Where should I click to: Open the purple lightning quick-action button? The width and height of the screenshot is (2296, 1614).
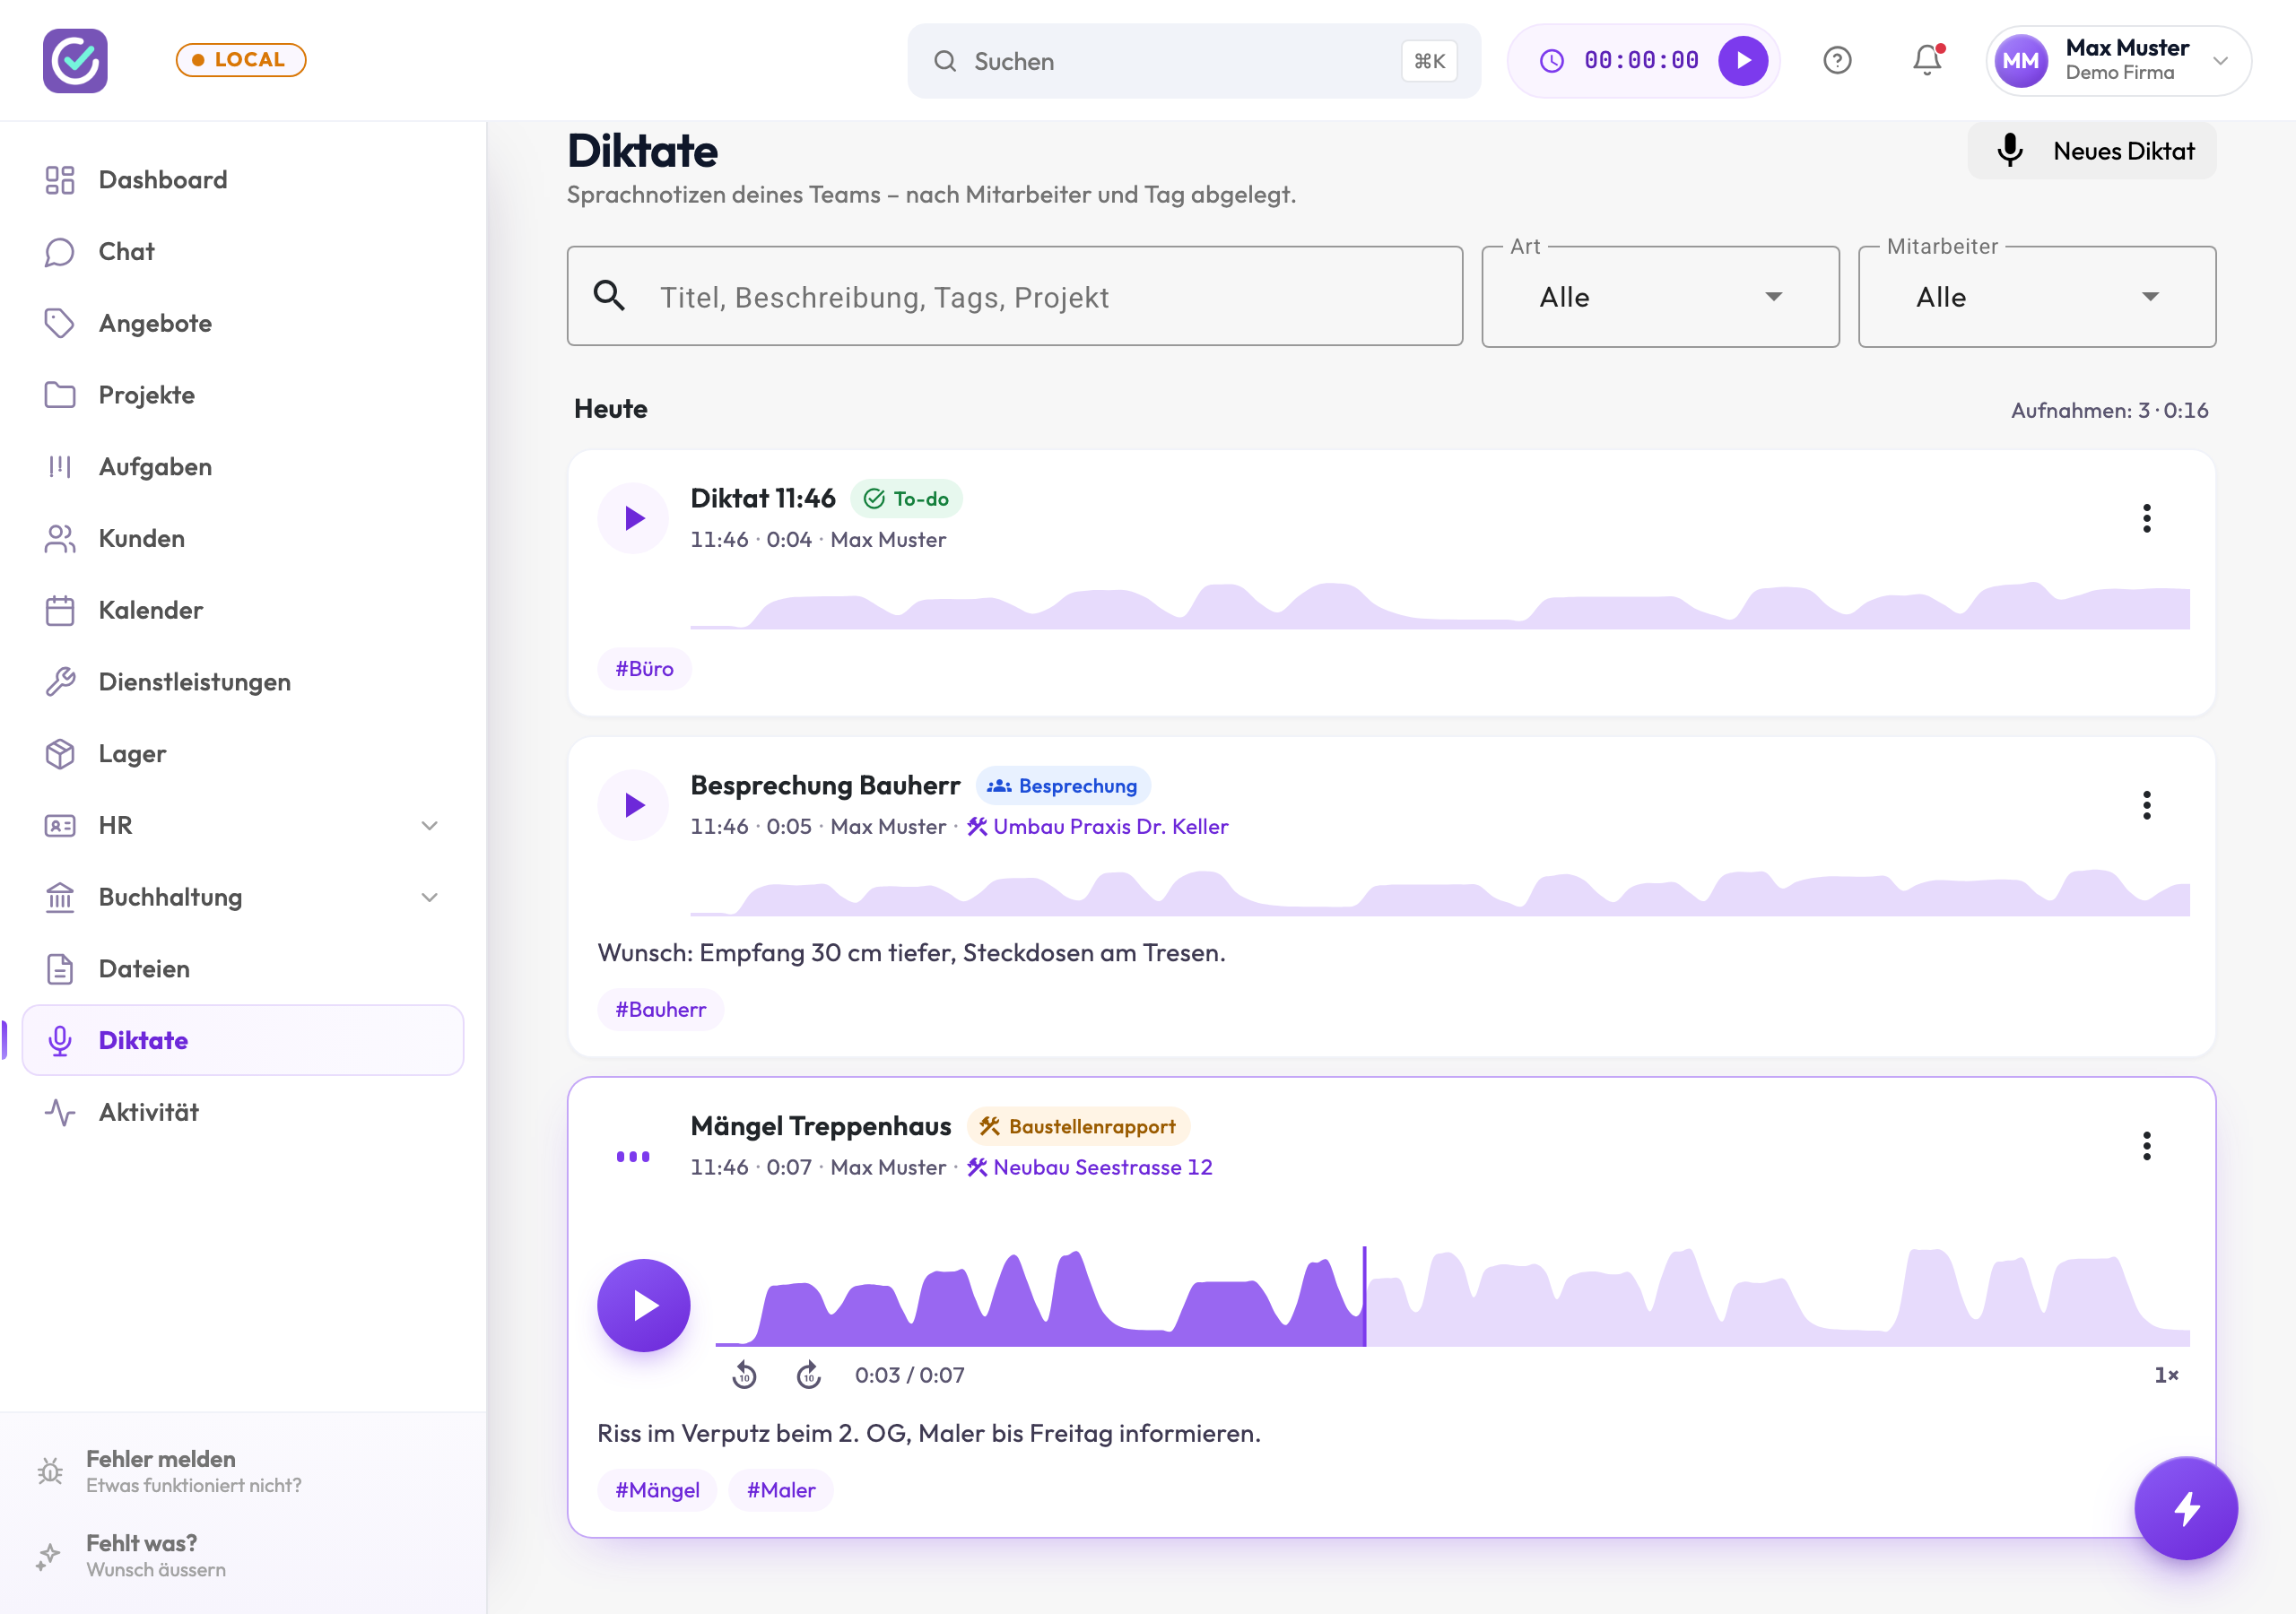[x=2185, y=1508]
